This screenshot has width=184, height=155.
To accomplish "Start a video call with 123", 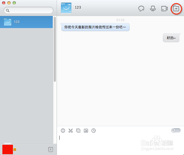I will pos(164,9).
